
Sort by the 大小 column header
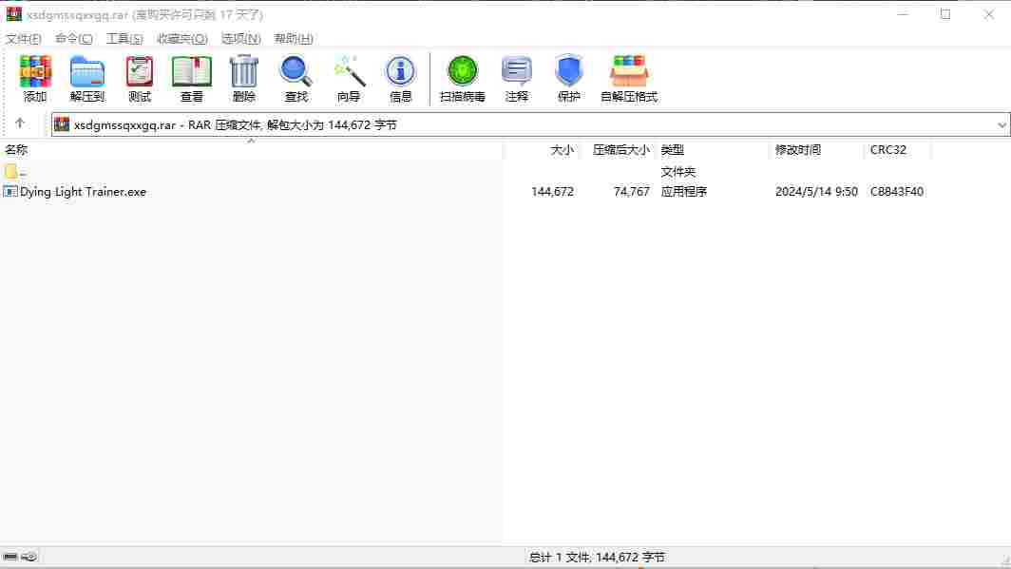click(x=562, y=149)
